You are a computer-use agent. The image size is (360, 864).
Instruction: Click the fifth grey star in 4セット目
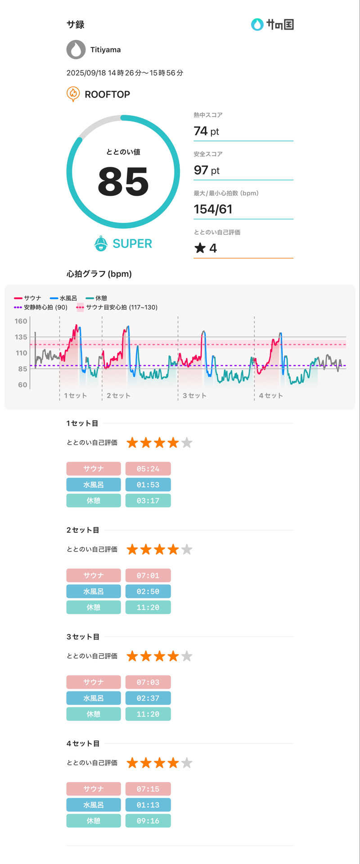coord(187,763)
